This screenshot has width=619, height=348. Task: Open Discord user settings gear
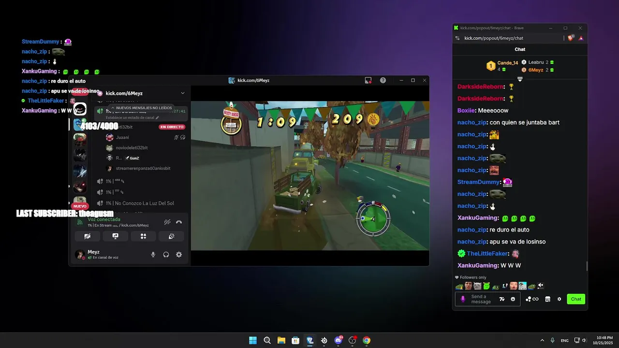(x=179, y=255)
